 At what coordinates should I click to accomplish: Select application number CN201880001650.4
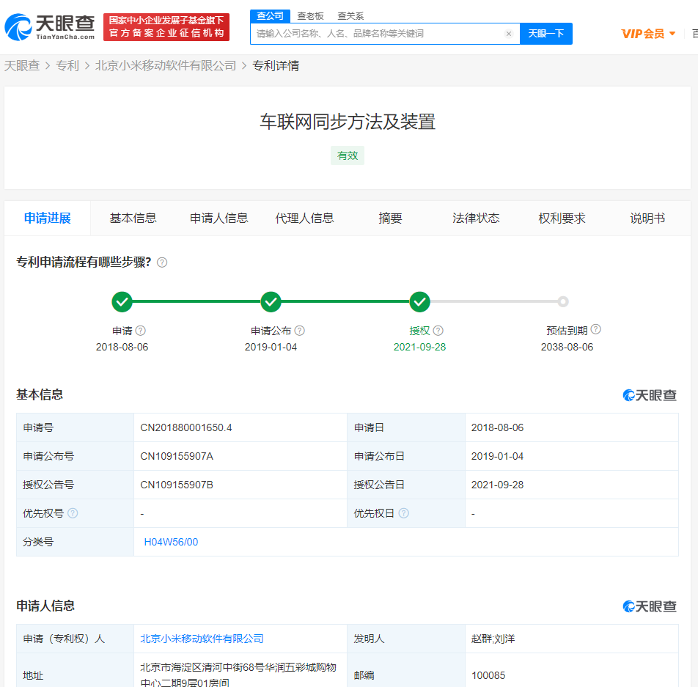[x=186, y=427]
